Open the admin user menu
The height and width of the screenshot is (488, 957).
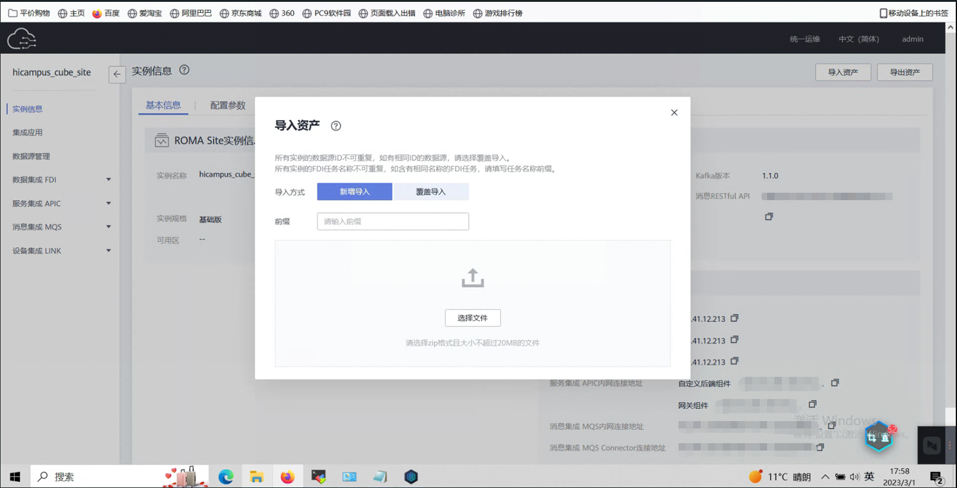pyautogui.click(x=913, y=39)
